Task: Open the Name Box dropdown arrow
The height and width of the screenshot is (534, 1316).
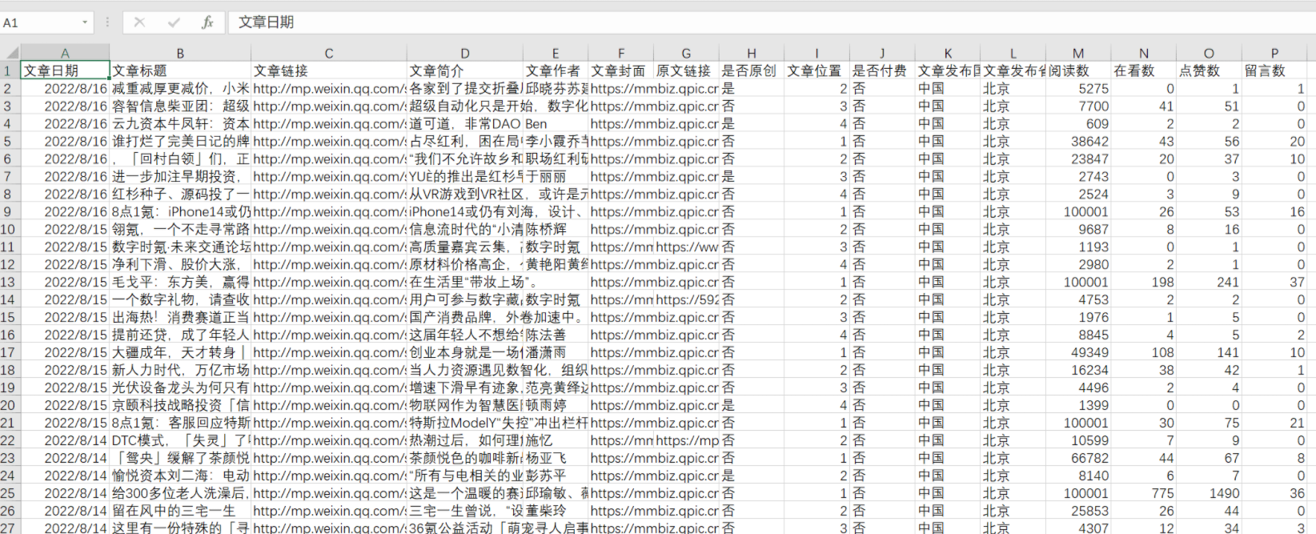Action: pos(85,22)
